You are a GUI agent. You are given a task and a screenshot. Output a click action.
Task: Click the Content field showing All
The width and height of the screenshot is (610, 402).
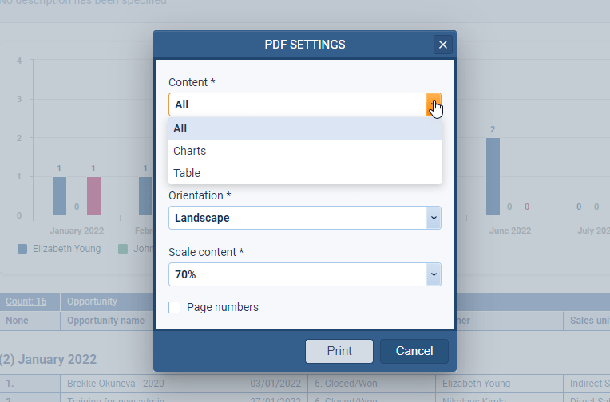(297, 104)
